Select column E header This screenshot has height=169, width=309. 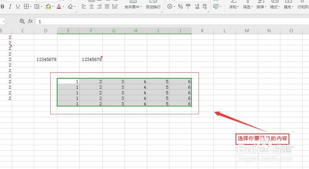point(68,31)
